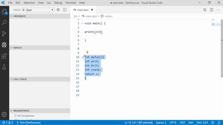The image size is (223, 125).
Task: Open notifications bell in status bar
Action: coord(219,123)
